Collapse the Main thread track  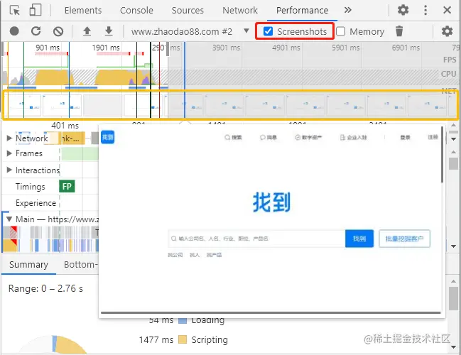[x=9, y=219]
